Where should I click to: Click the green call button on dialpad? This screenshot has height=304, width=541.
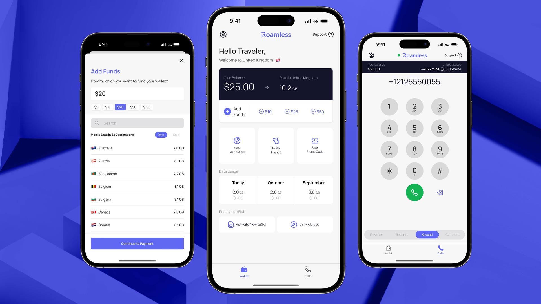click(x=414, y=192)
